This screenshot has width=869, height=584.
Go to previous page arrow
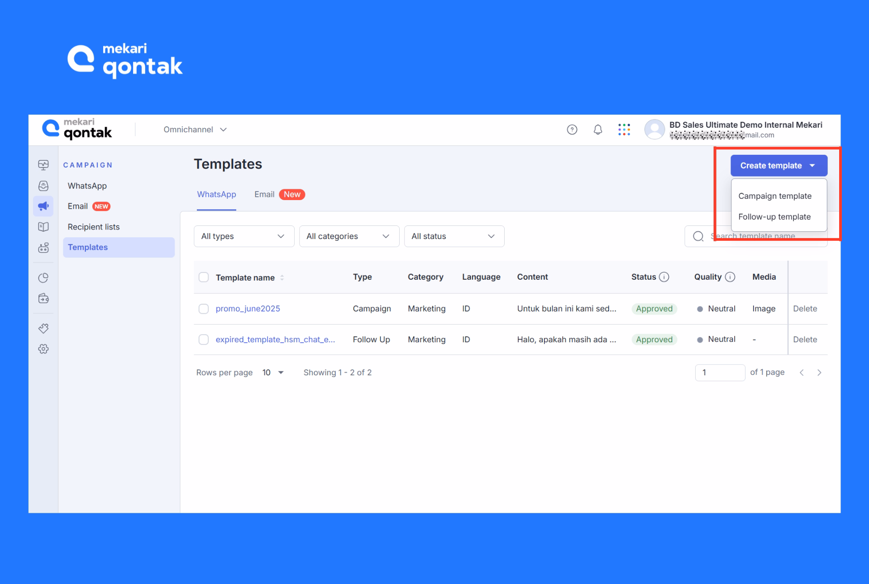pos(802,373)
